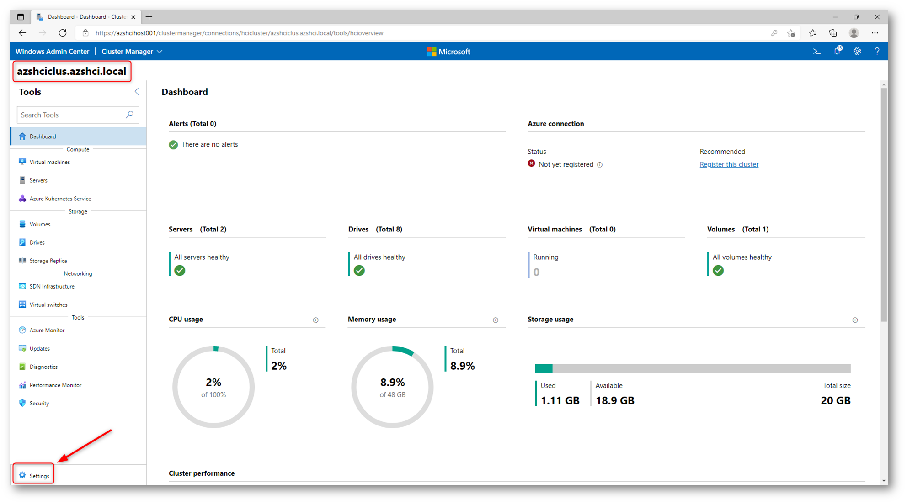907x504 pixels.
Task: Refresh the browser page
Action: pyautogui.click(x=63, y=33)
